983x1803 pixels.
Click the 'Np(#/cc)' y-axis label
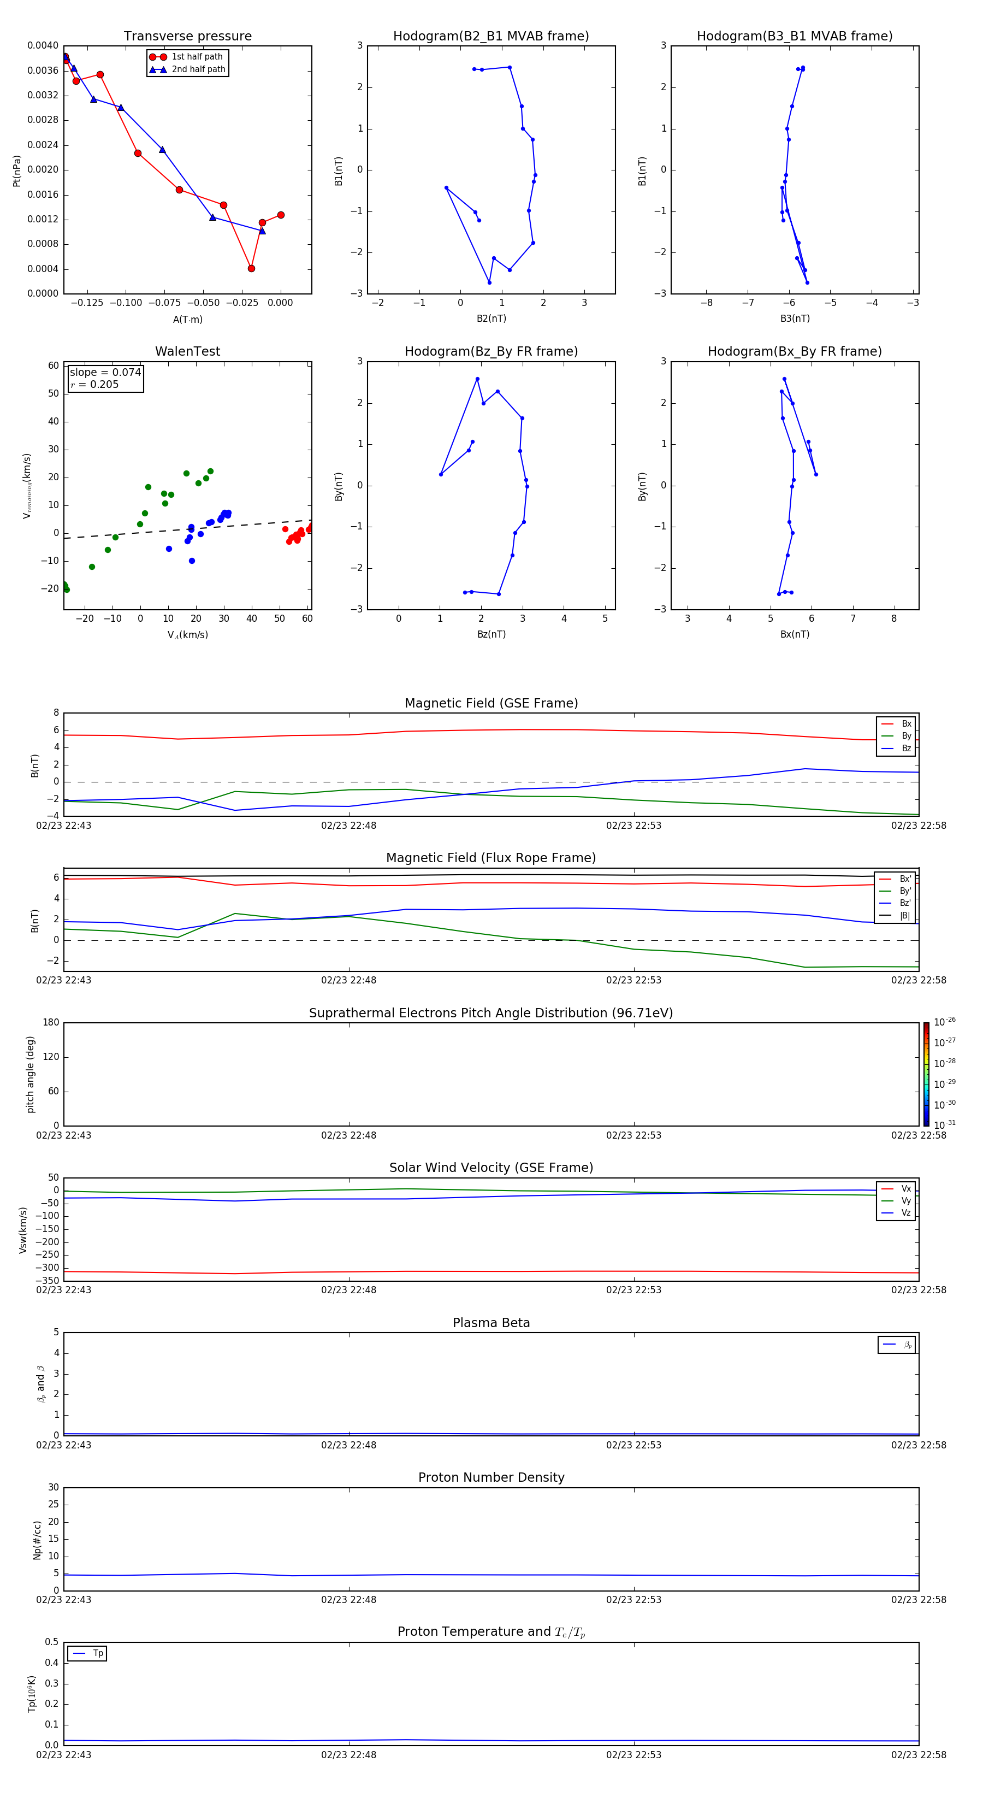click(38, 1539)
